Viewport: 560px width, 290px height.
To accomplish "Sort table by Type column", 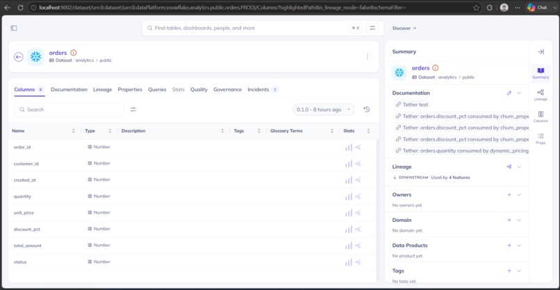I will (110, 131).
